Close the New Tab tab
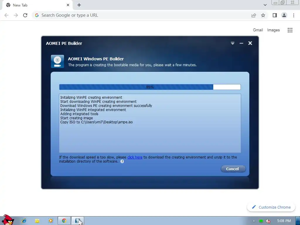Screen dimensions: 300x225 (x=68, y=5)
